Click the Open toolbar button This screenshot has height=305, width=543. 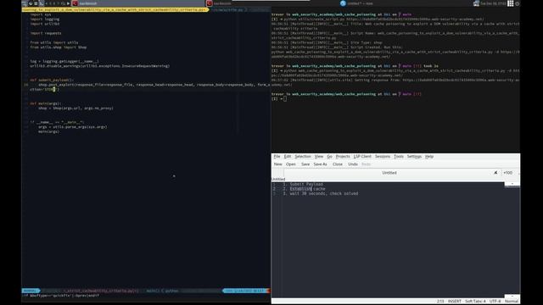(291, 164)
